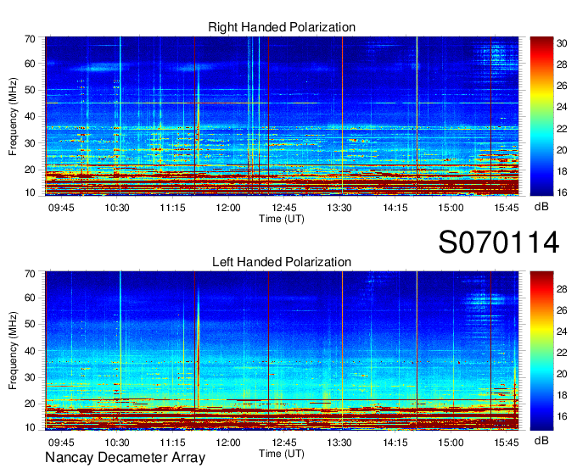Click the "15:00" tick under Right Handed plot
The width and height of the screenshot is (577, 468).
451,208
